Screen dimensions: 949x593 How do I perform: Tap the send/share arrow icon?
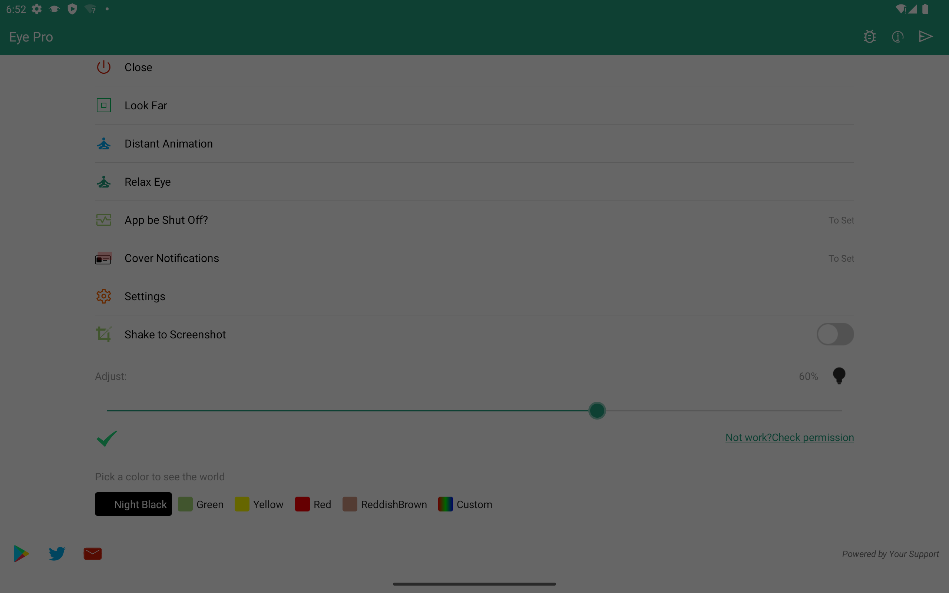926,36
